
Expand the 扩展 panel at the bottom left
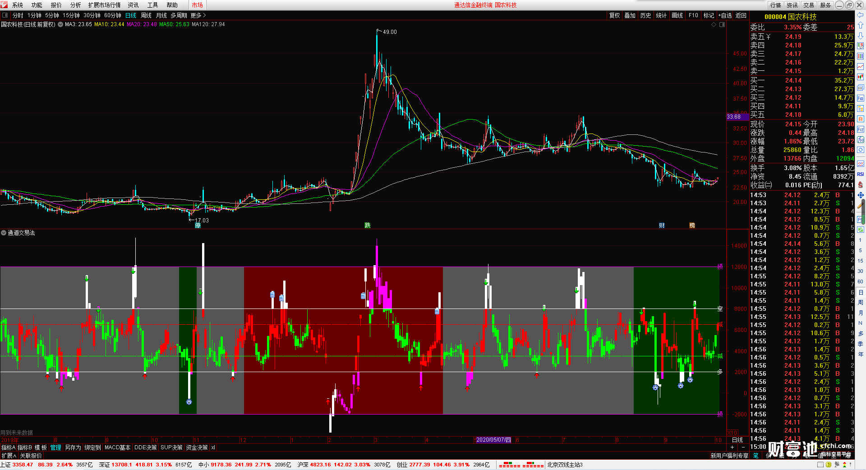tap(9, 456)
